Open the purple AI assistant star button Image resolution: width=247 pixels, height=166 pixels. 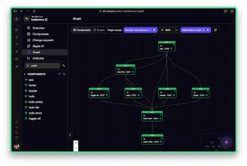click(226, 142)
